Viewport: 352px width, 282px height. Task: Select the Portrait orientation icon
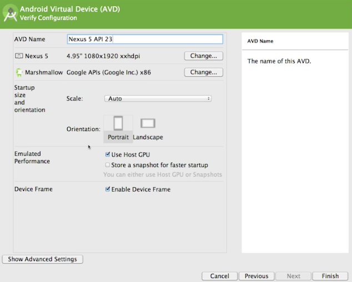click(x=118, y=123)
